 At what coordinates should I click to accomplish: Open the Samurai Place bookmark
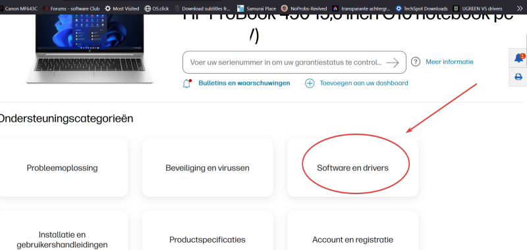pyautogui.click(x=257, y=9)
